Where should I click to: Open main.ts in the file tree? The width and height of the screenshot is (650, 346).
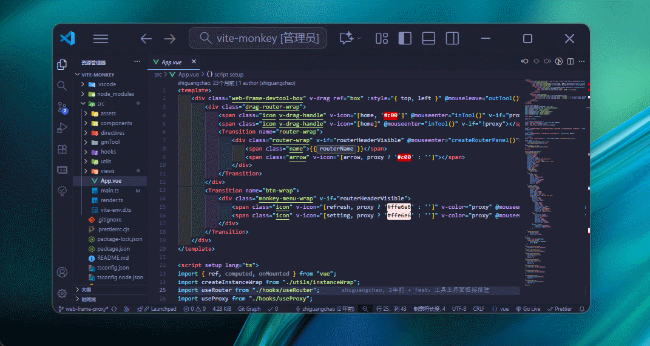click(110, 191)
